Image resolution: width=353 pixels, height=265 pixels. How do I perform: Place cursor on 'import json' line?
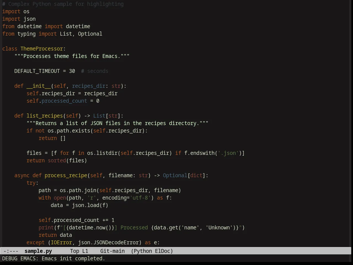(19, 19)
